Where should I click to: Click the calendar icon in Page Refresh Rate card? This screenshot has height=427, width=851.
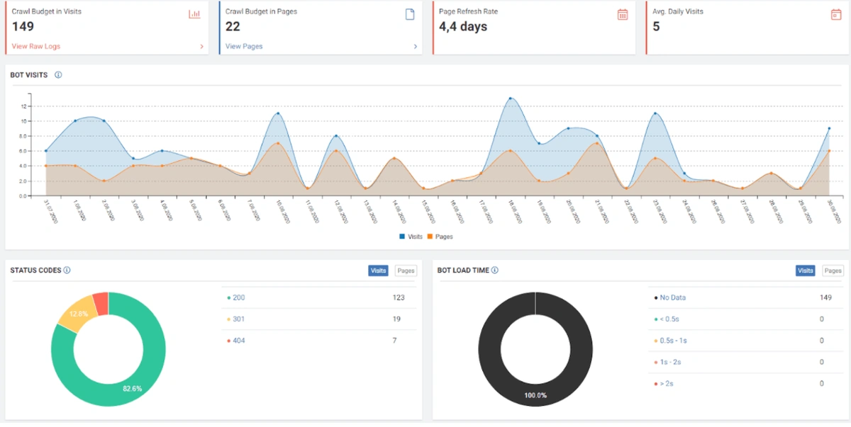tap(623, 14)
